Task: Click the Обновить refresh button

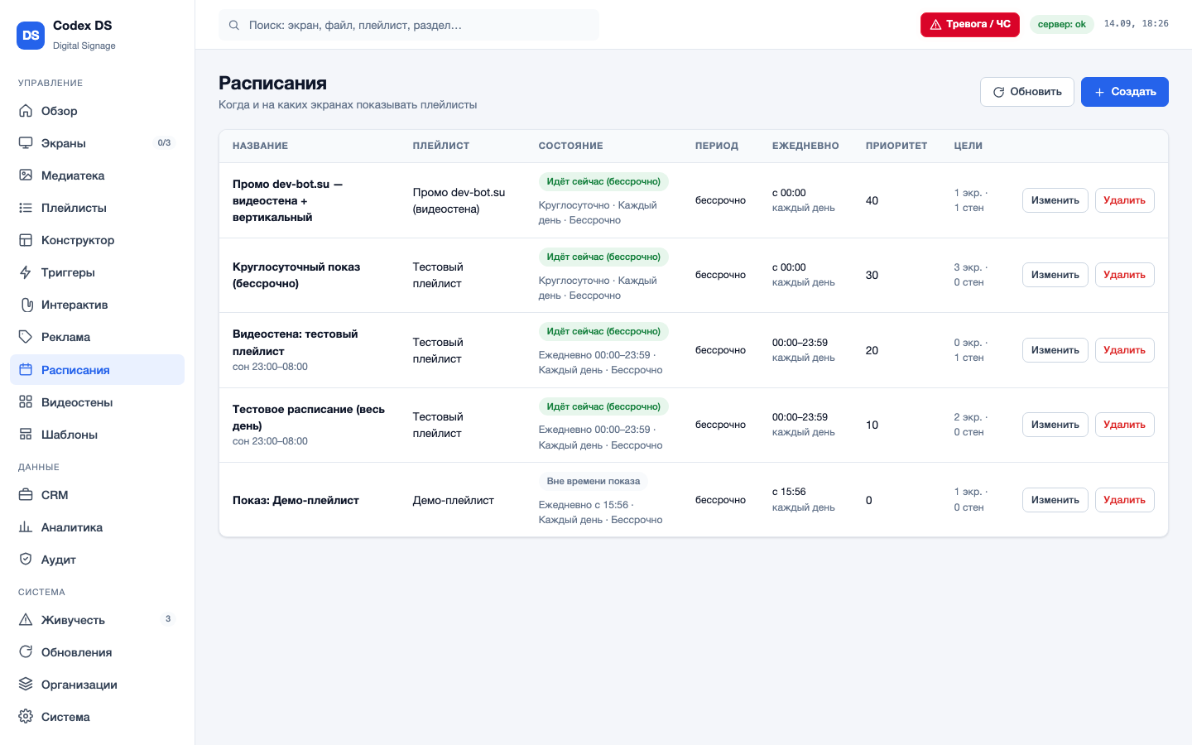Action: point(1027,92)
